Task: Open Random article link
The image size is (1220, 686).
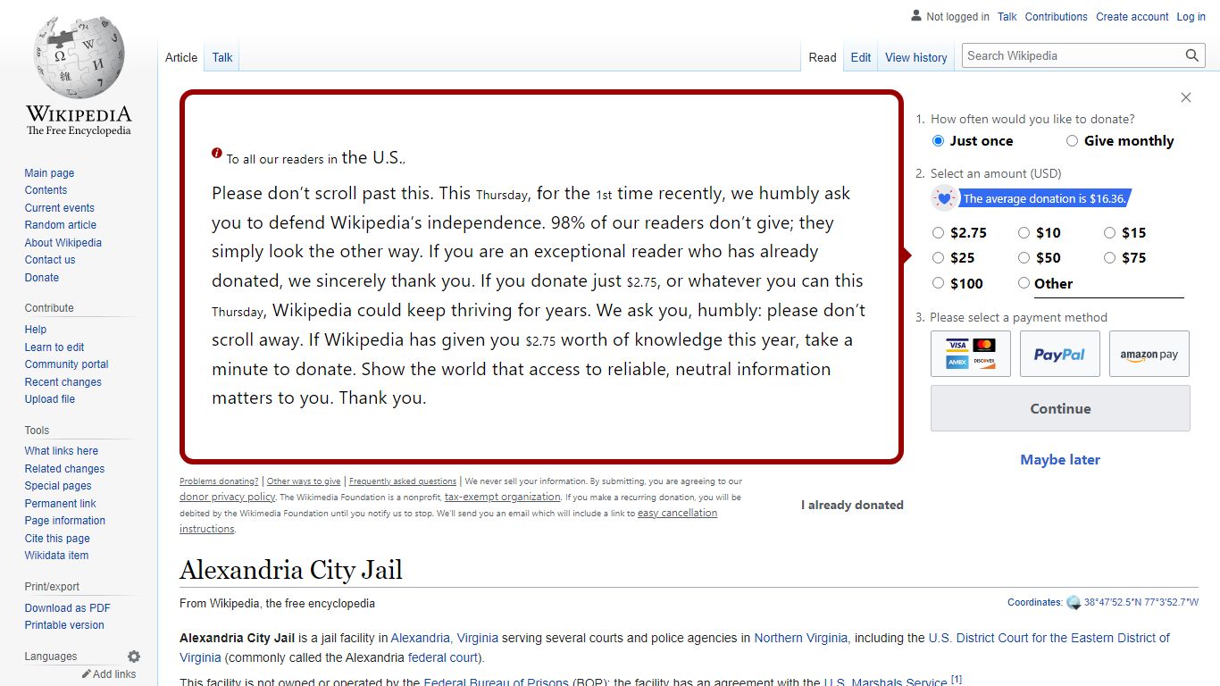Action: (x=60, y=225)
